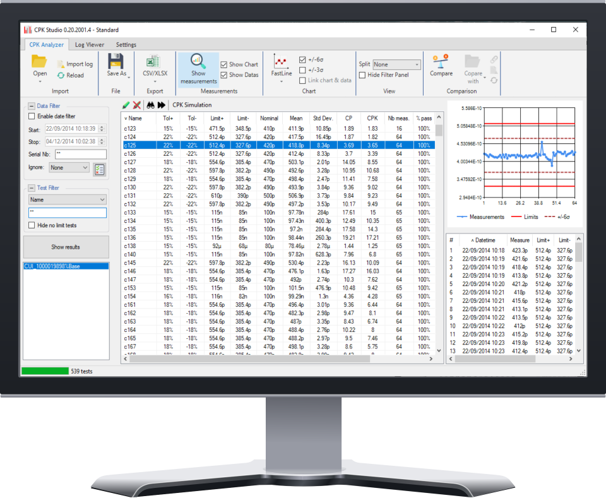Select measurement row 6 with 418p
This screenshot has width=606, height=498.
click(511, 292)
